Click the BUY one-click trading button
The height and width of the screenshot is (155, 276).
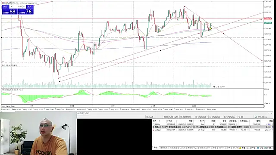coord(30,6)
